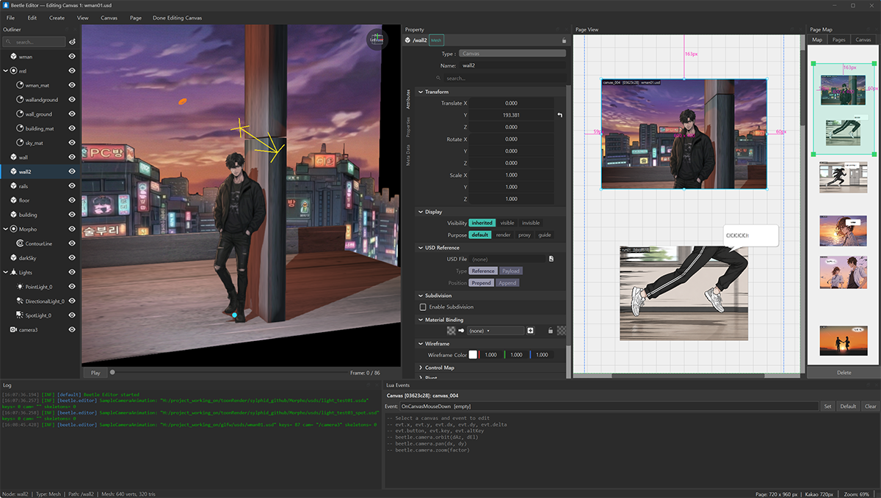The image size is (881, 498).
Task: Click the Wireframe Color red value field
Action: [490, 354]
